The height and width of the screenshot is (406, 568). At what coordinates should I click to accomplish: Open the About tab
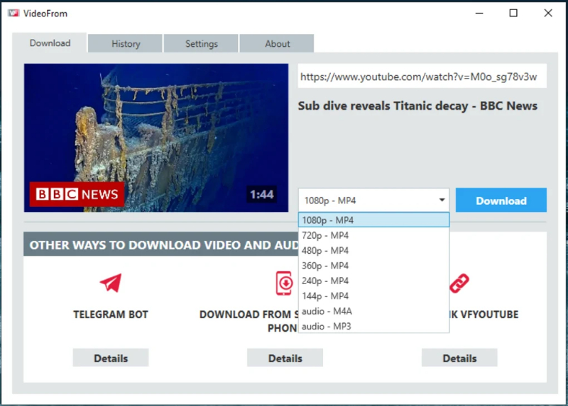click(277, 44)
